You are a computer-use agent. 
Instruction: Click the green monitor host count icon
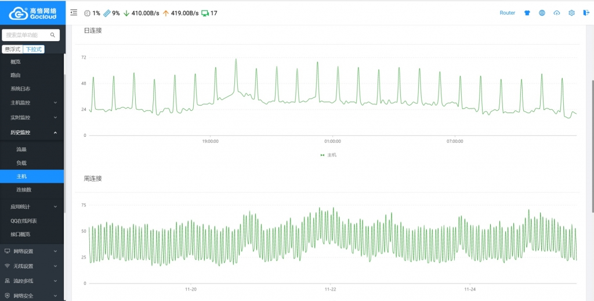click(205, 13)
